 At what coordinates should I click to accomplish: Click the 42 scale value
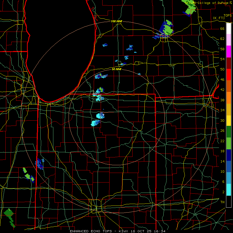click(222, 90)
